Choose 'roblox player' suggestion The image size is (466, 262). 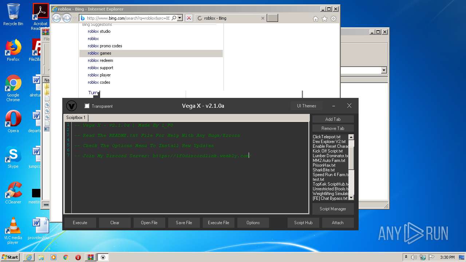(99, 75)
